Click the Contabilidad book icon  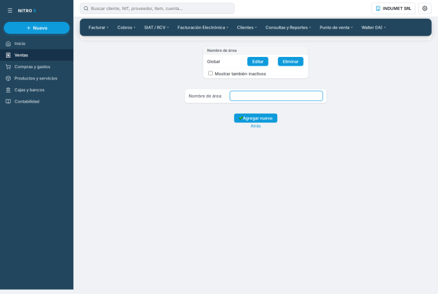point(8,101)
